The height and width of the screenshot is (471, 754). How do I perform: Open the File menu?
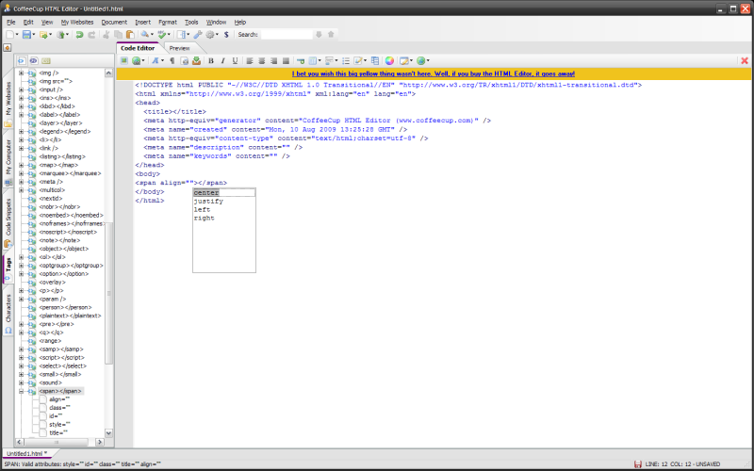[11, 22]
